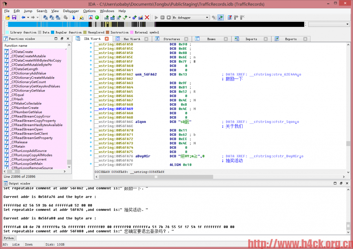Image resolution: width=353 pixels, height=249 pixels.
Task: Switch to the Exports tab
Action: [x=291, y=39]
